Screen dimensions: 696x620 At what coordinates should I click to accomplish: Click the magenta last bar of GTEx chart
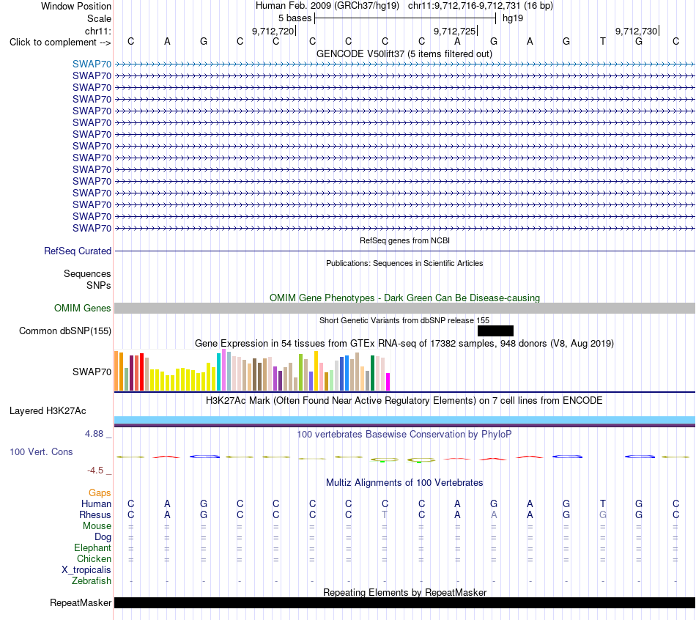point(388,382)
